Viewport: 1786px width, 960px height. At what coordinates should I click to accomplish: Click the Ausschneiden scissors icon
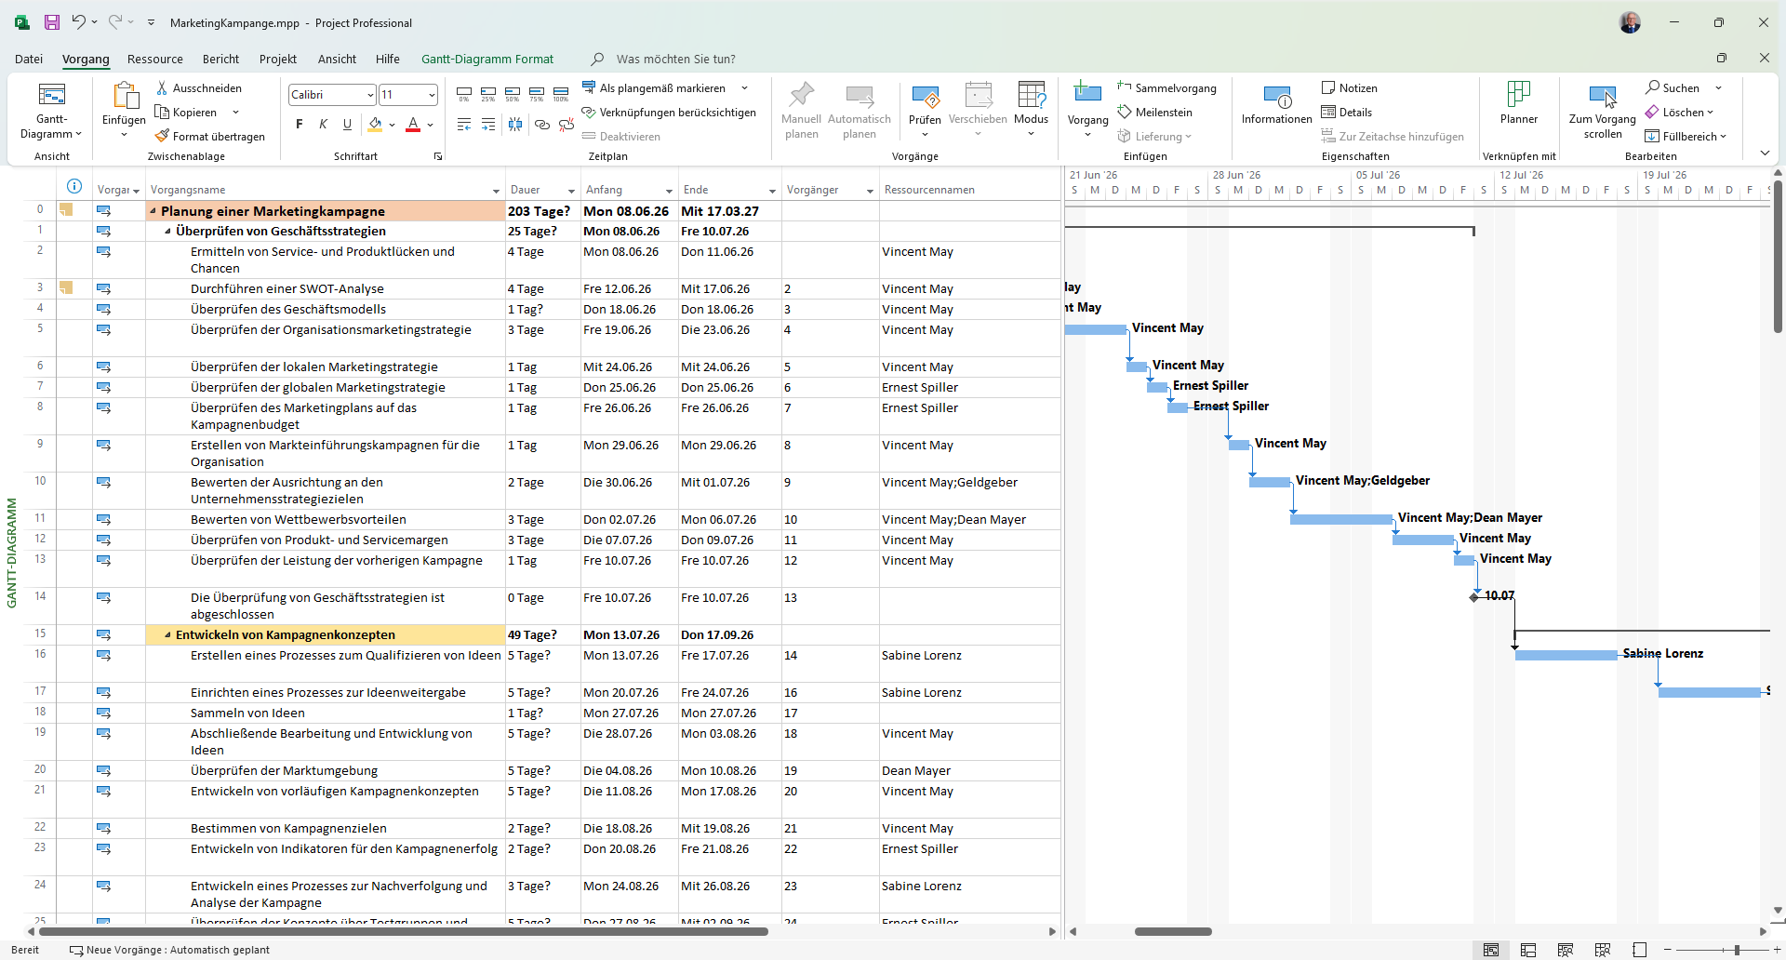click(x=162, y=87)
